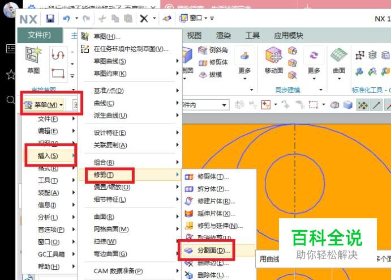The image size is (391, 280).
Task: Click the X delete icon in the top toolbar
Action: (x=144, y=19)
